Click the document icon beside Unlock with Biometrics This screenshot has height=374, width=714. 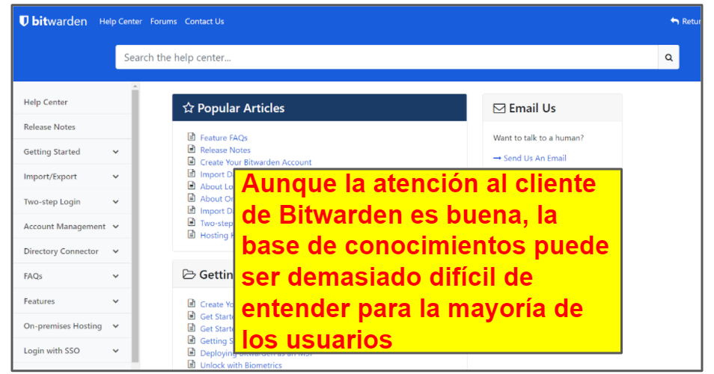[x=192, y=364]
